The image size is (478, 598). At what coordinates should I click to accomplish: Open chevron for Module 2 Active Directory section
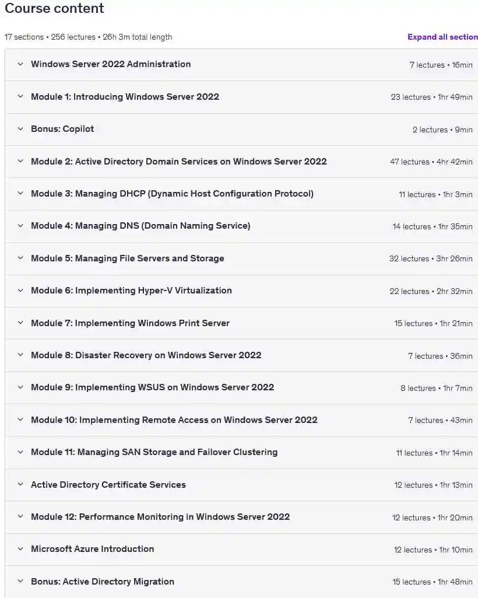[20, 162]
